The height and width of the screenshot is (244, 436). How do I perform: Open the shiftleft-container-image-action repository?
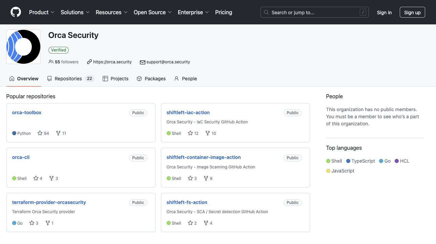pos(204,157)
